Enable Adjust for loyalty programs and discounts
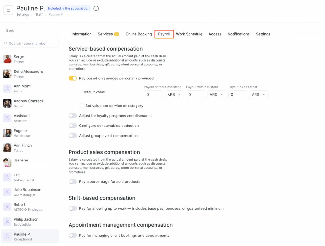Image resolution: width=325 pixels, height=246 pixels. click(73, 116)
